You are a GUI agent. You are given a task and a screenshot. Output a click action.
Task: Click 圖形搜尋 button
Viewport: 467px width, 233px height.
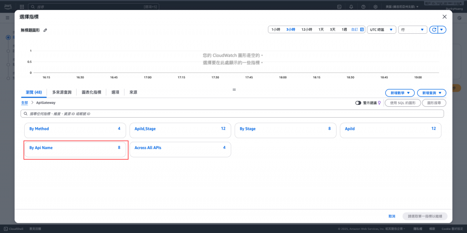(x=435, y=103)
